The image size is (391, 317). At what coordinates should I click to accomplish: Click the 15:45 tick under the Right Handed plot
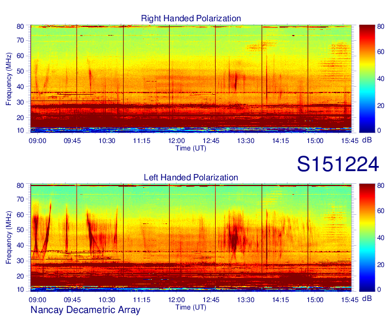coord(350,141)
